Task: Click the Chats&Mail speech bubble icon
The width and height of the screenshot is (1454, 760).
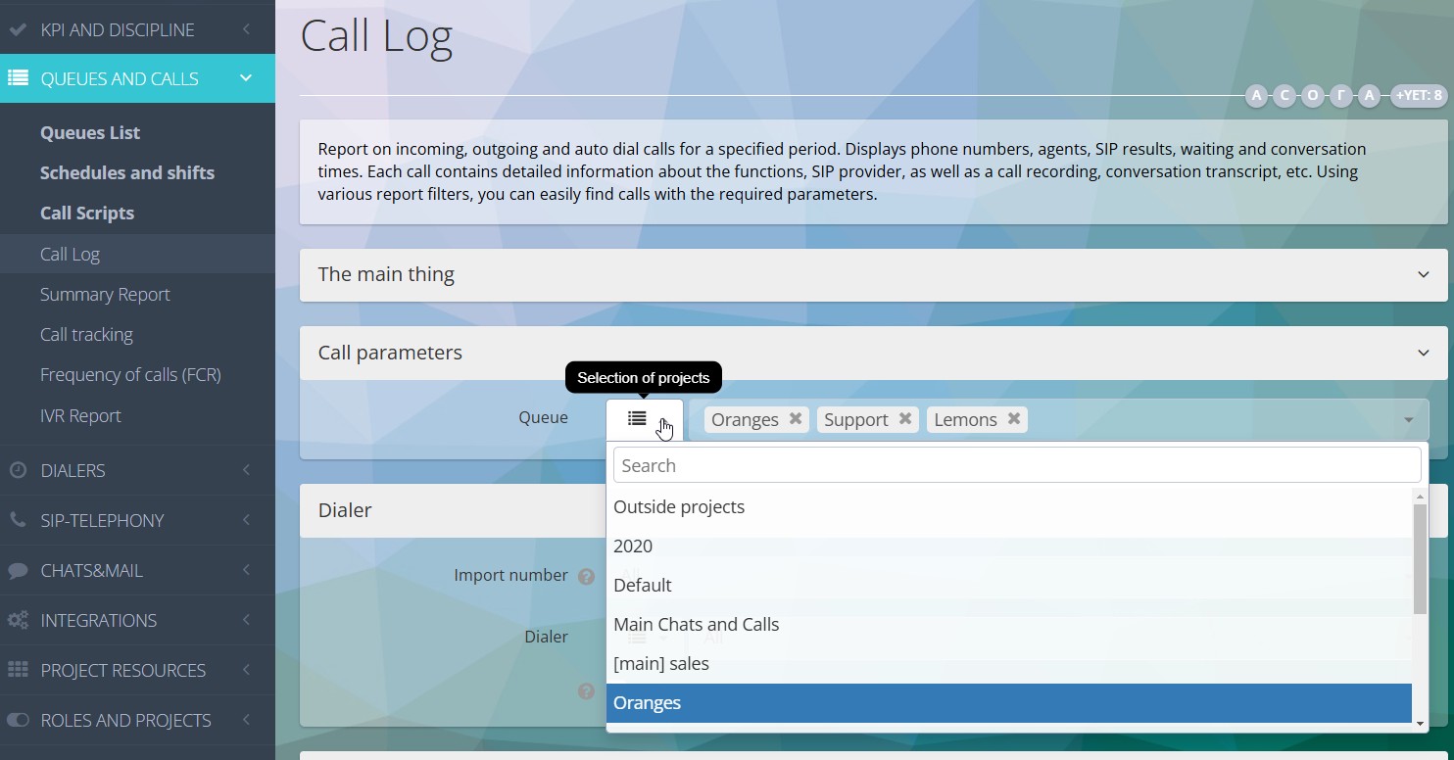Action: tap(17, 571)
